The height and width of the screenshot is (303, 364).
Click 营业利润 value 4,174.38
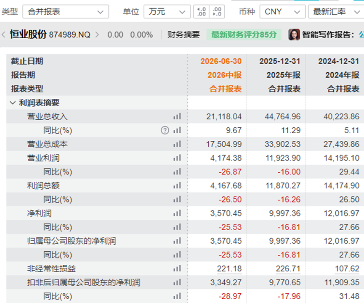pyautogui.click(x=226, y=158)
